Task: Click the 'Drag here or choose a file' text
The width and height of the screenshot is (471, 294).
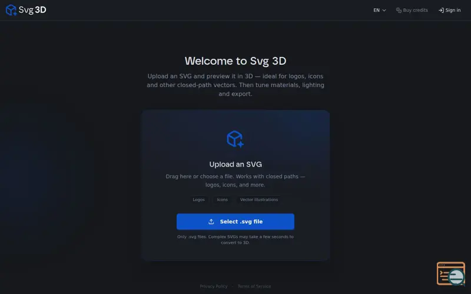Action: pos(235,181)
